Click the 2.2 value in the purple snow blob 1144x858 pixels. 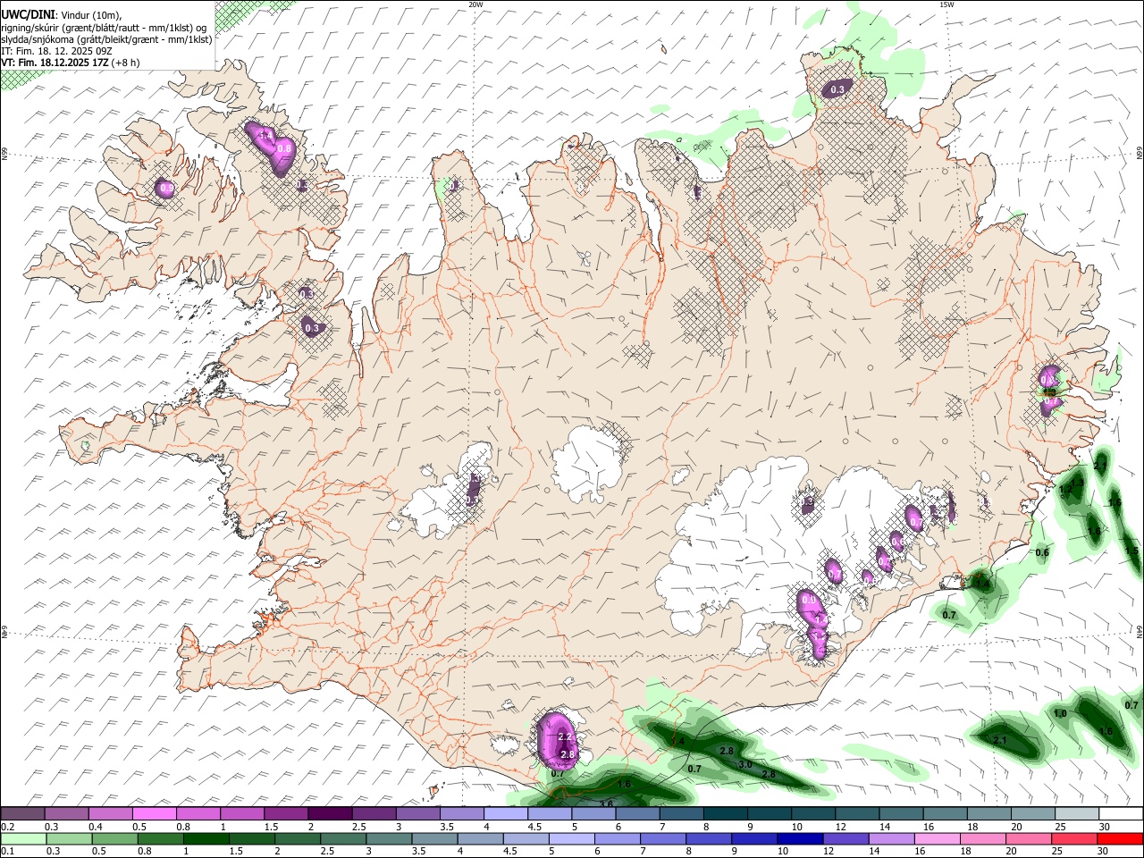565,737
